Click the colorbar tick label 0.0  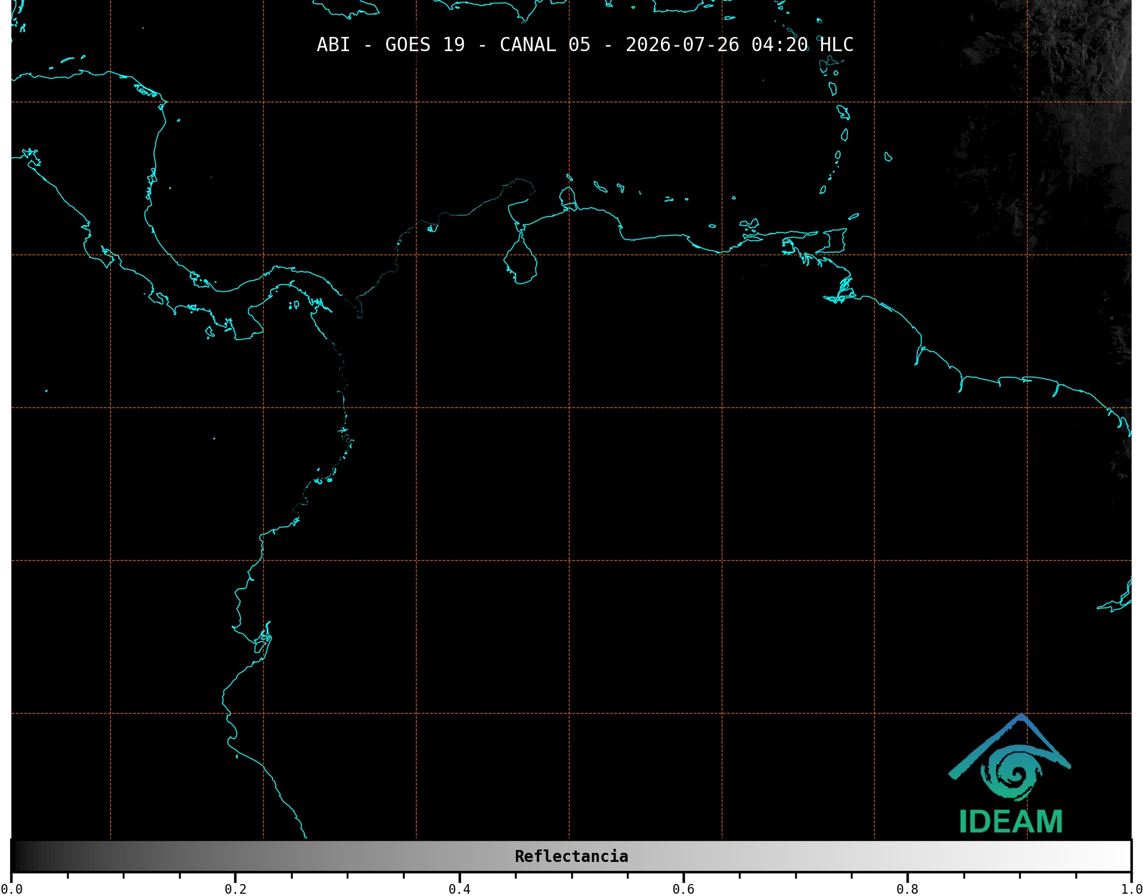tap(12, 889)
